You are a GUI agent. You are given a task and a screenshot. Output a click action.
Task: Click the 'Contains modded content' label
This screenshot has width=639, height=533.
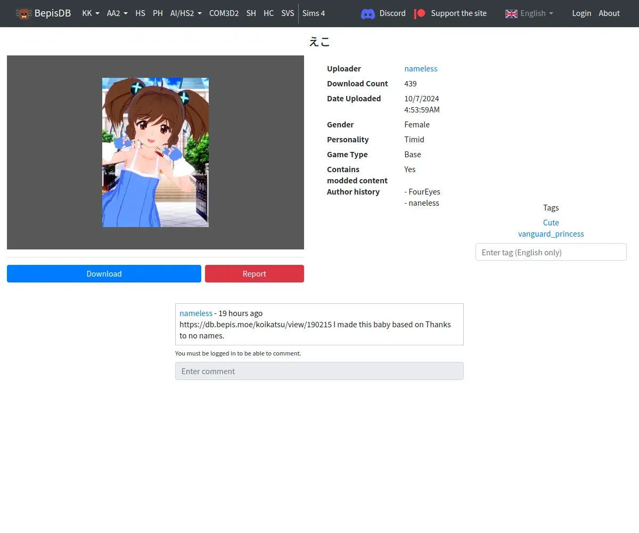357,175
